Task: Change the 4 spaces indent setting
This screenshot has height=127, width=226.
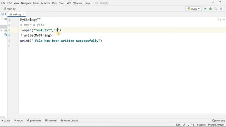Action: [201, 125]
